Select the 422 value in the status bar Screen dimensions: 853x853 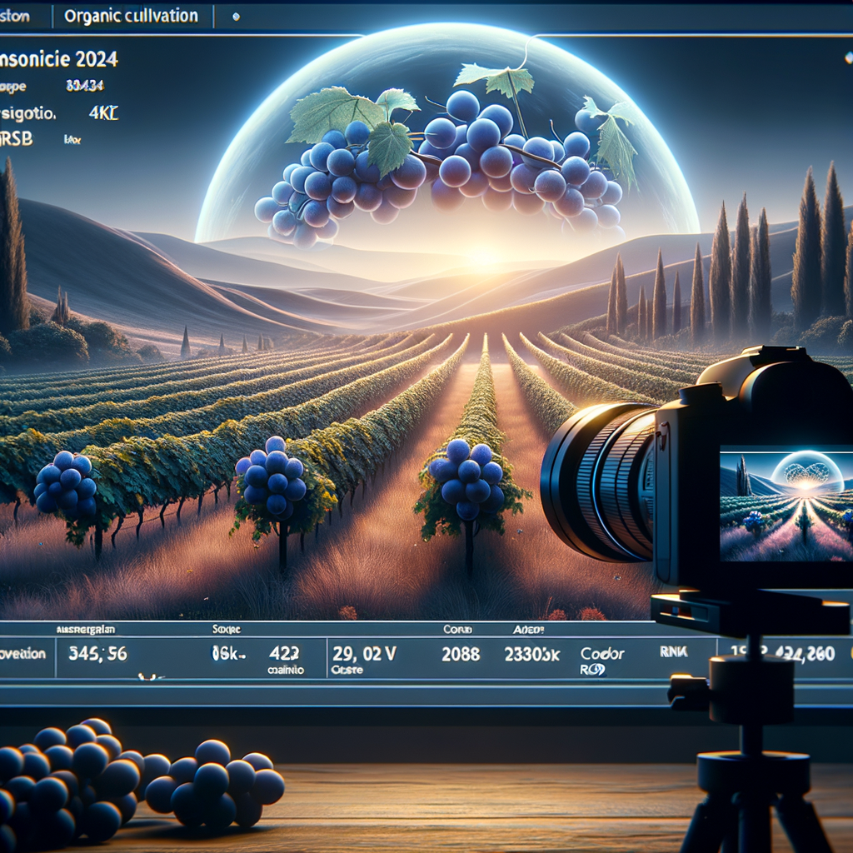[x=283, y=653]
